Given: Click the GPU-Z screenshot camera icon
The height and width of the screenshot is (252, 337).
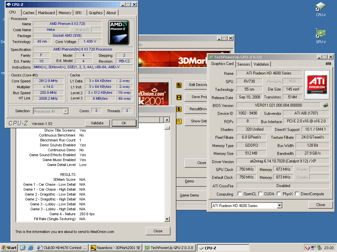Looking at the screenshot, I should pos(328,64).
